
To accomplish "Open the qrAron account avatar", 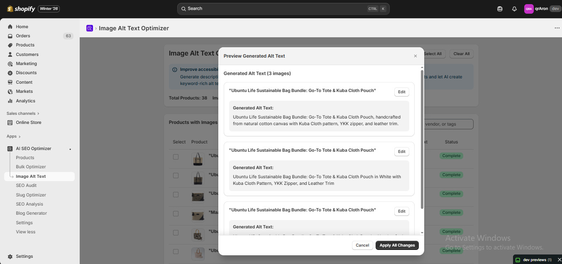I will coord(528,9).
